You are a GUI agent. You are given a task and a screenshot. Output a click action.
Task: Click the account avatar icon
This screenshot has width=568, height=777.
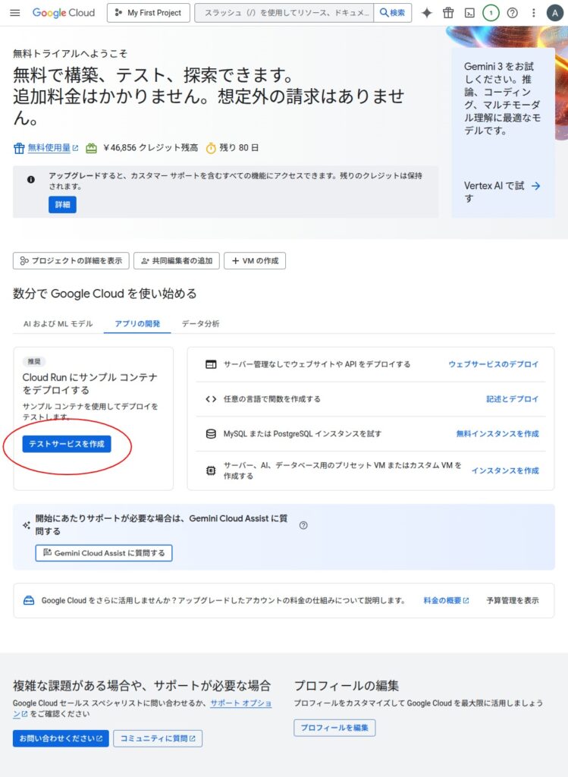pyautogui.click(x=554, y=13)
